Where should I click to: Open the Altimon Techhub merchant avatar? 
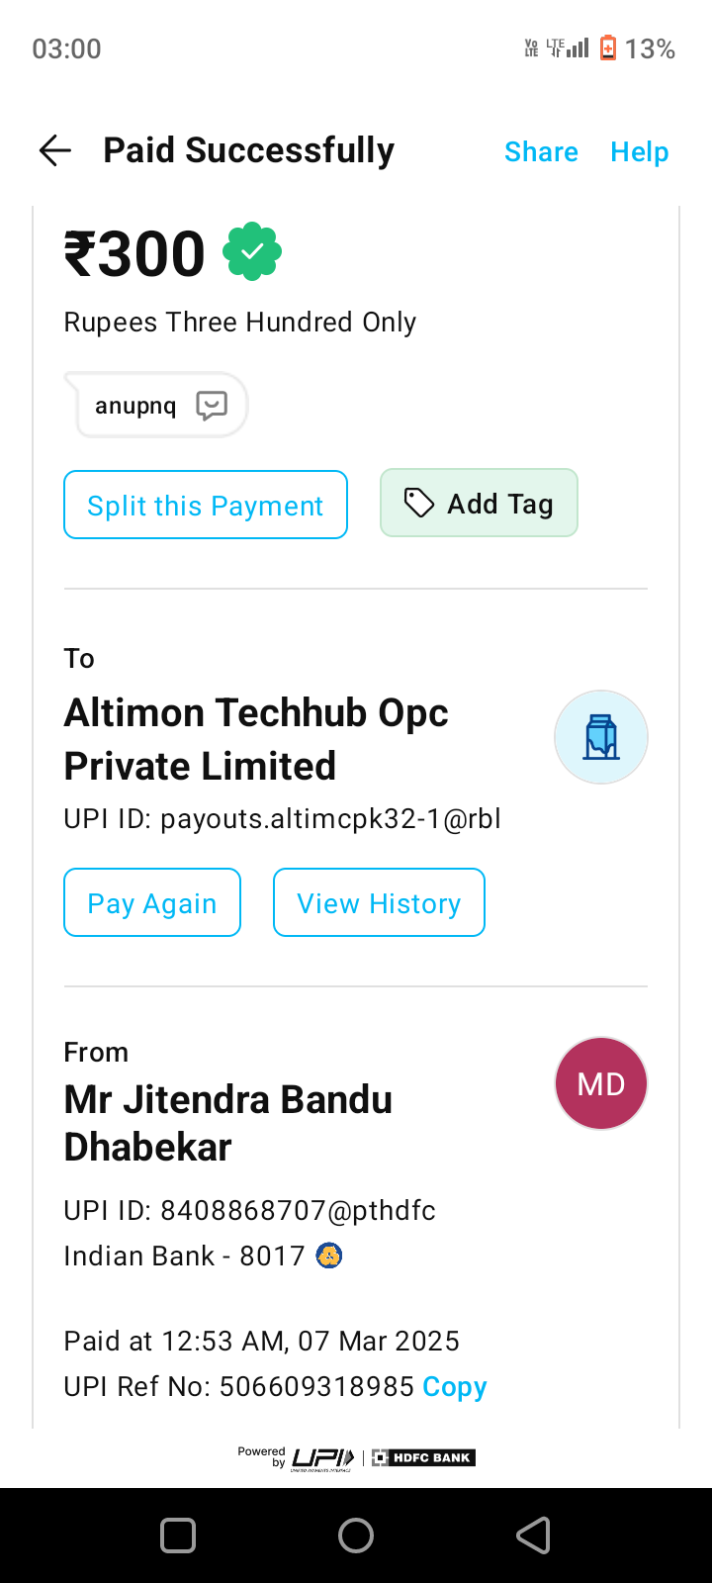click(600, 737)
